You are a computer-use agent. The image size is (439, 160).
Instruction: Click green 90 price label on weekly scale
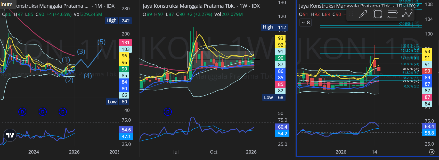[x=280, y=58]
